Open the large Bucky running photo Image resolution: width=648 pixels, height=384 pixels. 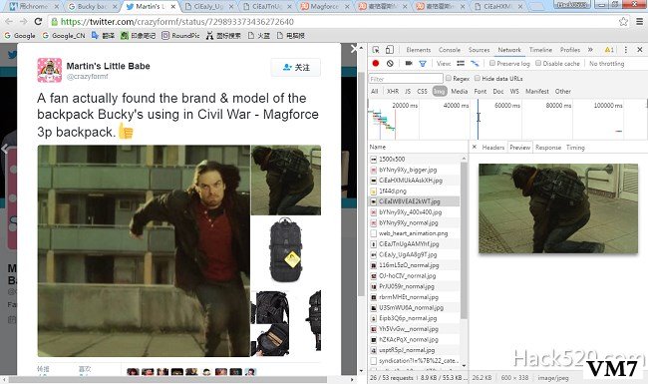144,251
